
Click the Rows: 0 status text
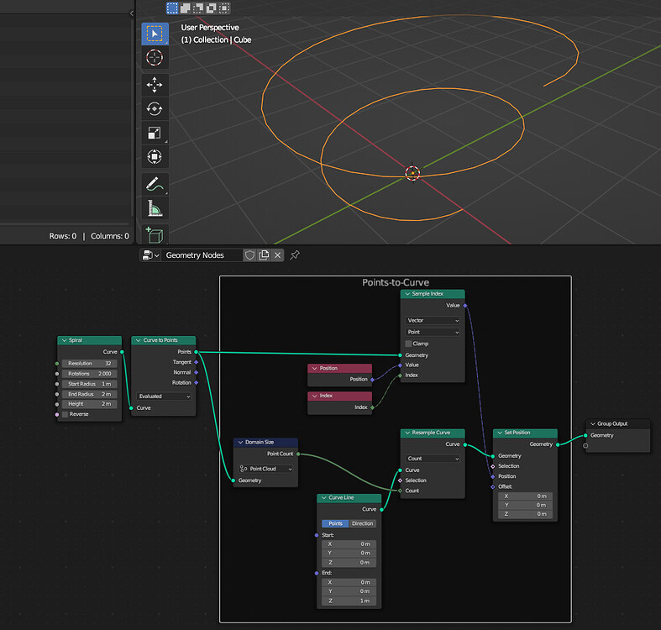(63, 236)
